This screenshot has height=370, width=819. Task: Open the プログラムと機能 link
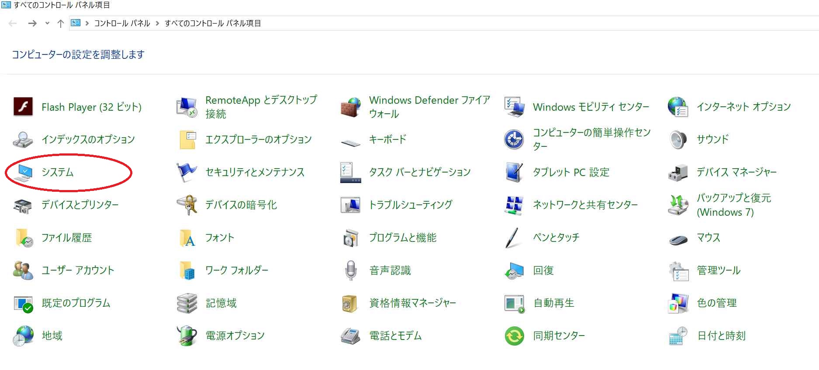[x=403, y=238]
